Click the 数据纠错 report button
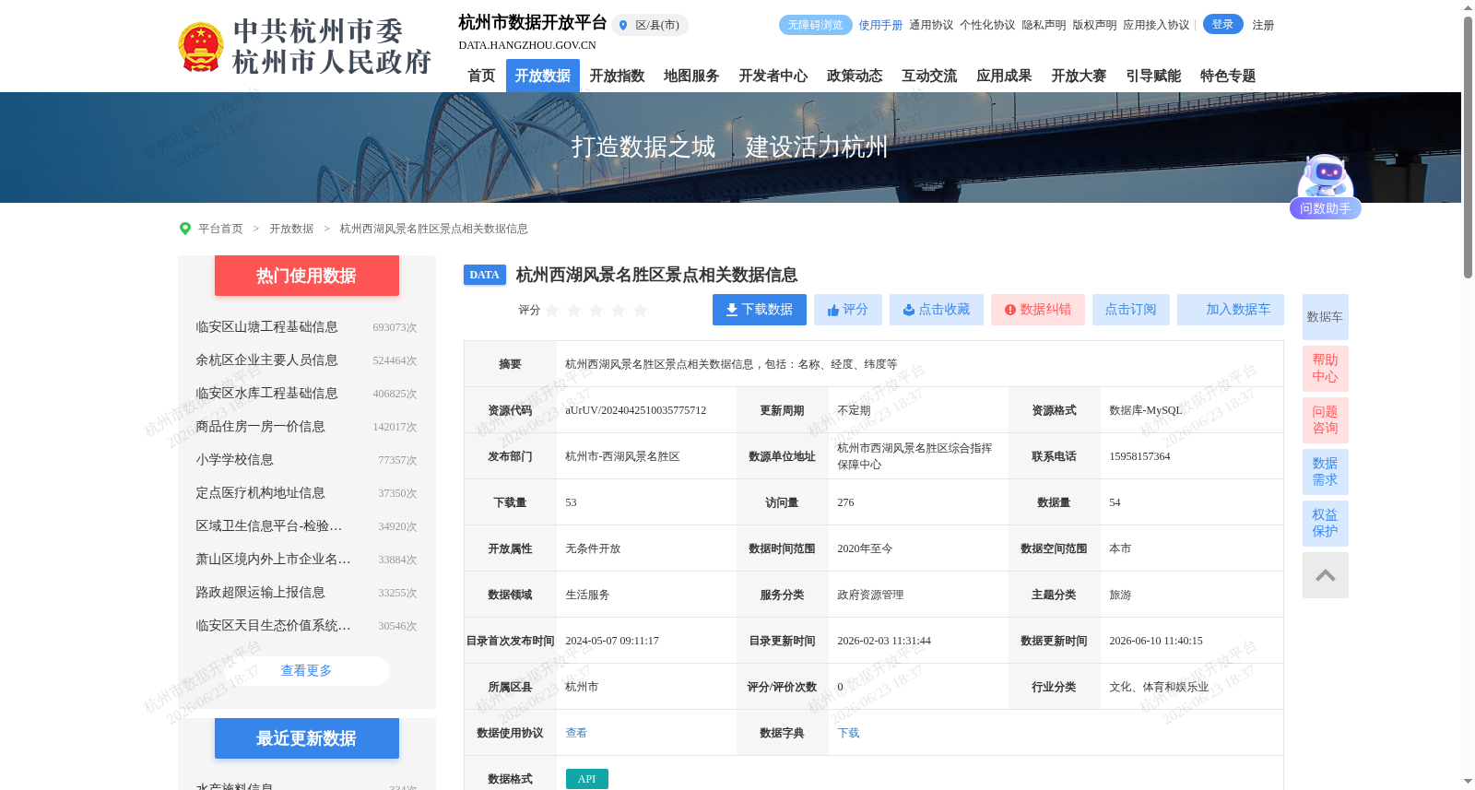This screenshot has height=790, width=1475. click(x=1038, y=310)
